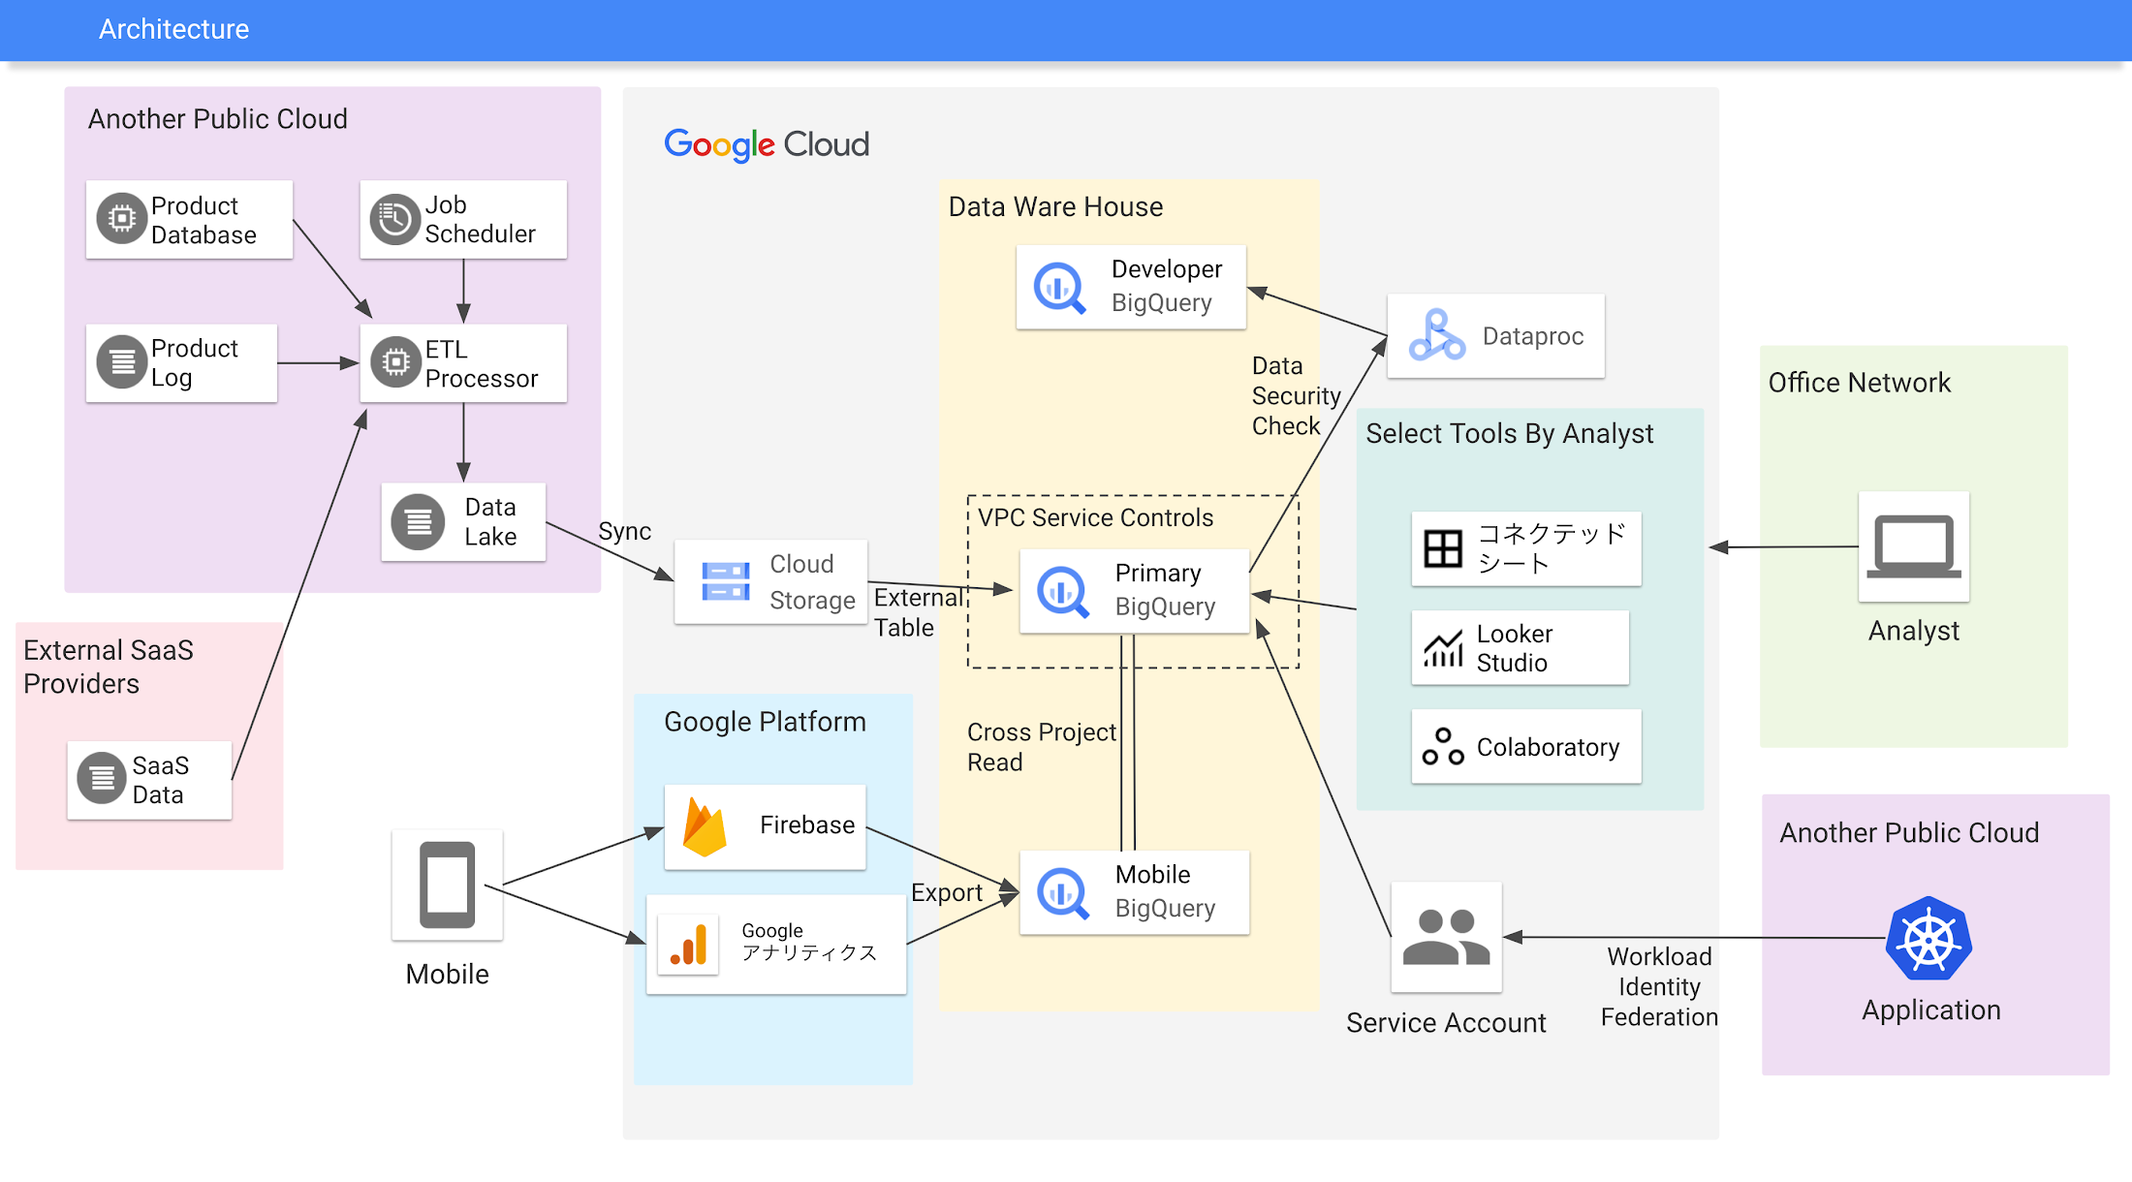Click the Product Log label text
The height and width of the screenshot is (1182, 2132).
point(194,362)
